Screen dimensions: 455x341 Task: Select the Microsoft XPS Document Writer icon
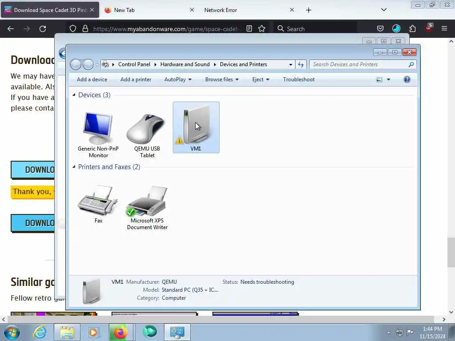(147, 201)
